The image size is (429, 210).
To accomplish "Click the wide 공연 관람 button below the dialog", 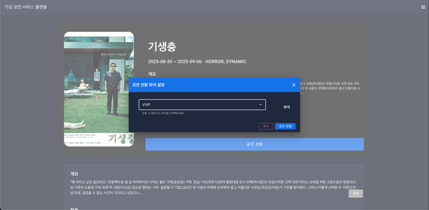I will [x=254, y=144].
